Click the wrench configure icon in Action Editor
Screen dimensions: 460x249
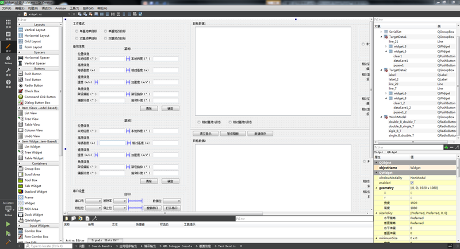[94, 219]
